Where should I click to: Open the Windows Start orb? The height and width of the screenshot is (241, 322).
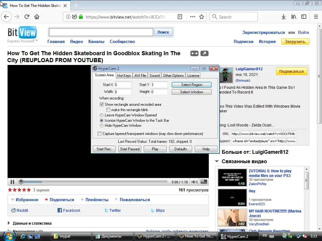click(9, 236)
